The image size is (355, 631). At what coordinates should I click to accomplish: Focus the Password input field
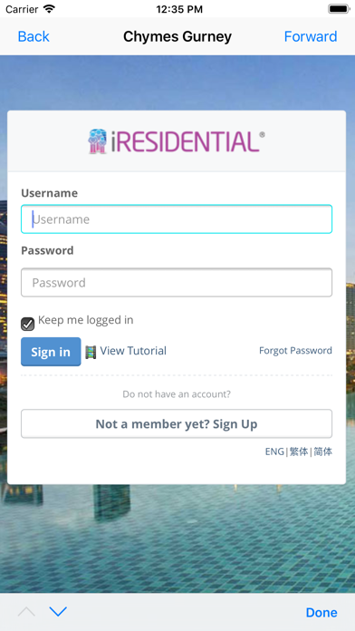pos(177,283)
